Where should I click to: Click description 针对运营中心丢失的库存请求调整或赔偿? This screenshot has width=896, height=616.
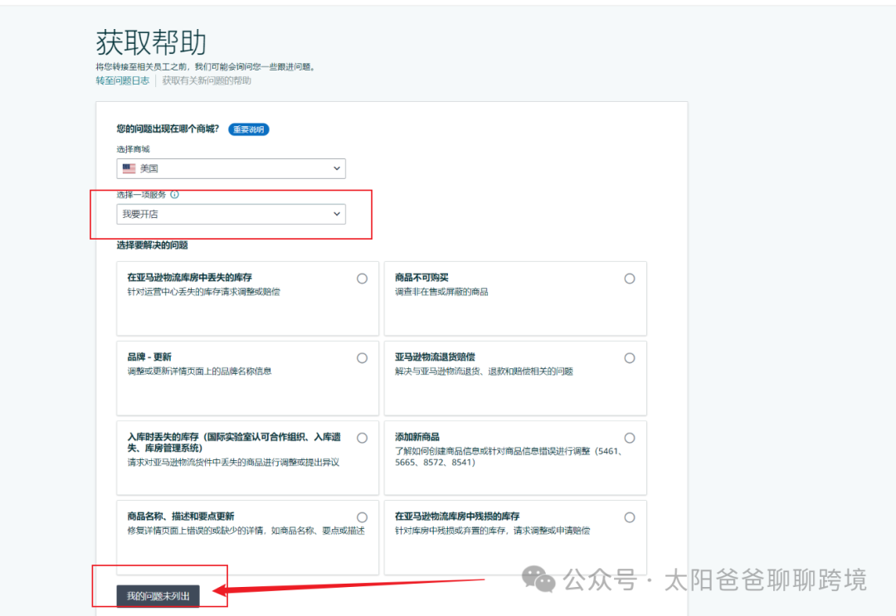point(203,292)
